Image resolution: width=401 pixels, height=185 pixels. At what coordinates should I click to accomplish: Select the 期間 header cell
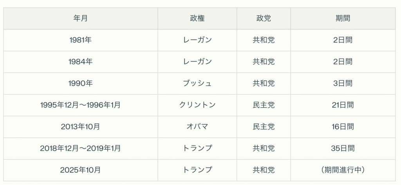(343, 18)
